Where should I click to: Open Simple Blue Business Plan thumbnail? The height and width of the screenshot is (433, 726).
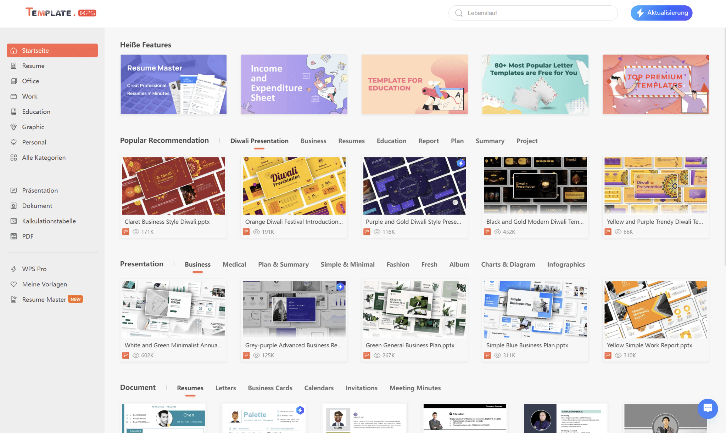535,309
